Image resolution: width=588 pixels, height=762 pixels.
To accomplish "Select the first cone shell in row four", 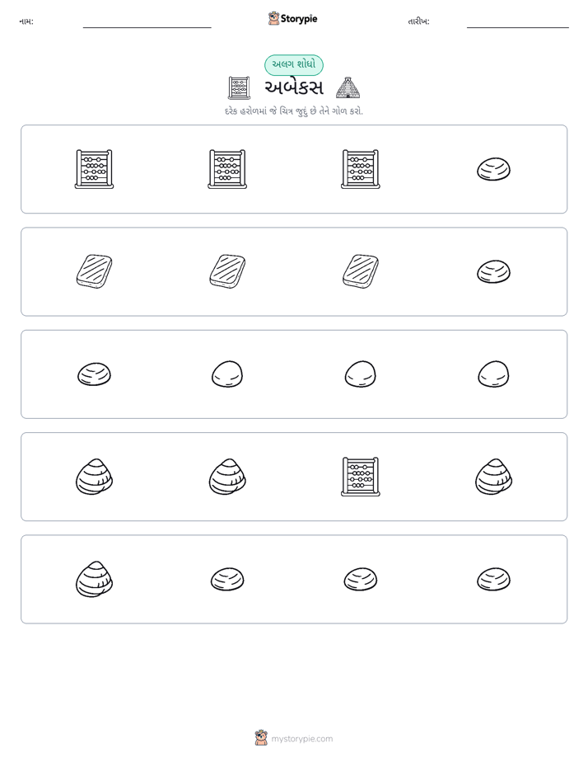I will (94, 477).
